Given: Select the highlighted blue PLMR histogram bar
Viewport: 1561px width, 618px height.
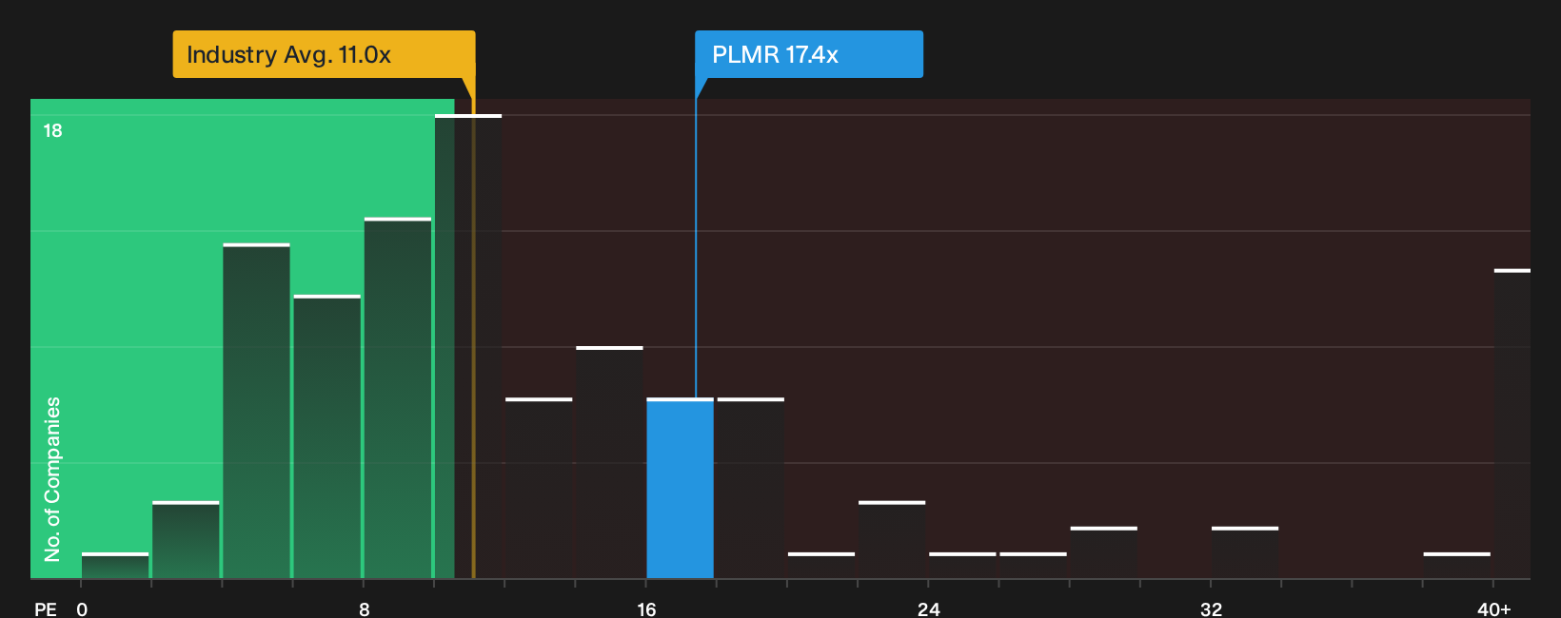Looking at the screenshot, I should tap(680, 488).
